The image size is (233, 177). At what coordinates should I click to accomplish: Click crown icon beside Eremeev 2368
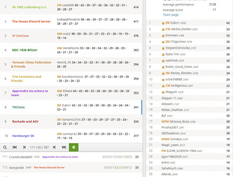pos(163,36)
